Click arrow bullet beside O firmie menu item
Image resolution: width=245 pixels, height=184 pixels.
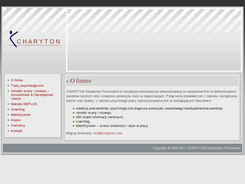9,80
